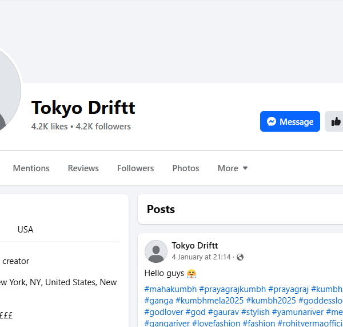Image resolution: width=343 pixels, height=327 pixels.
Task: Click the post timestamp 4 January at 21:14
Action: tap(201, 257)
